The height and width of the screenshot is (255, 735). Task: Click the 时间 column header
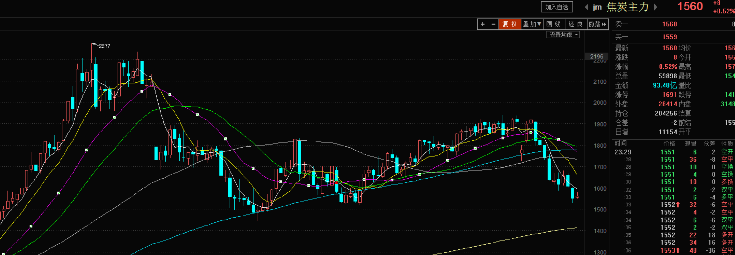click(x=621, y=143)
